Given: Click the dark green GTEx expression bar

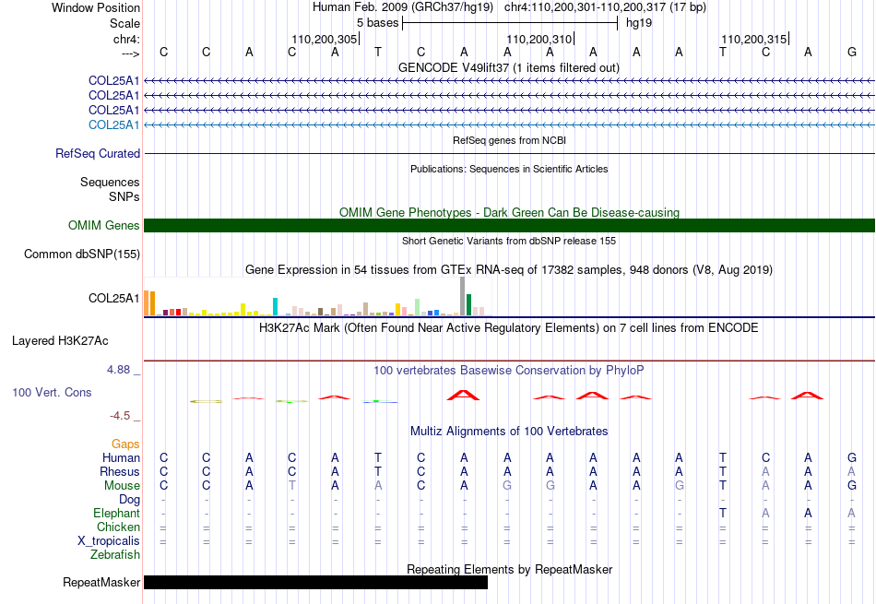Looking at the screenshot, I should pyautogui.click(x=468, y=304).
